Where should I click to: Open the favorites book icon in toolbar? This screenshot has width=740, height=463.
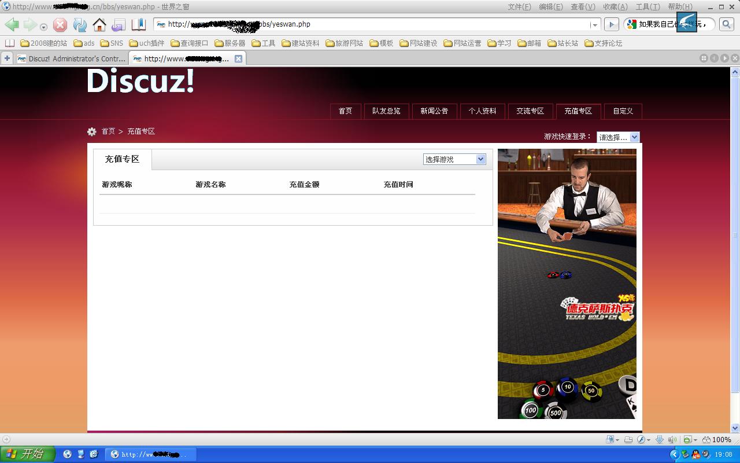[x=138, y=24]
